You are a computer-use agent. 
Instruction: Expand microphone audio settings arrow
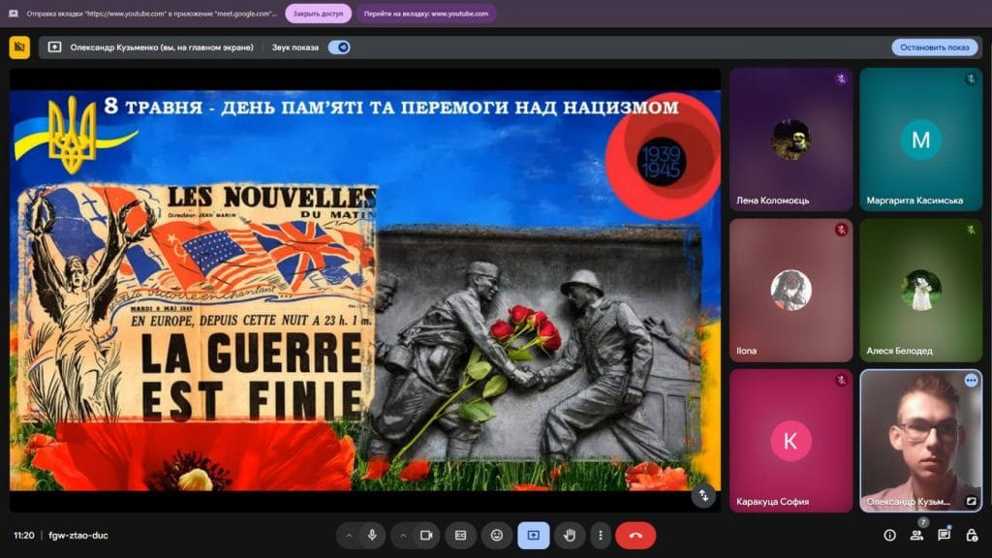349,535
